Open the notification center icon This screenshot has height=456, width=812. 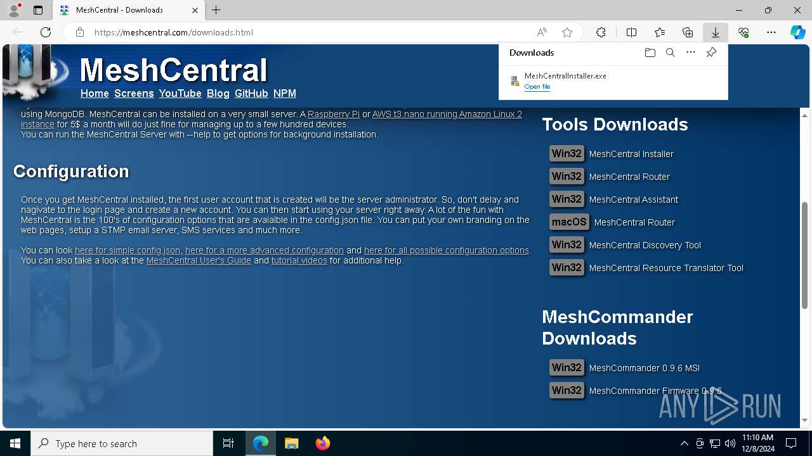point(791,443)
